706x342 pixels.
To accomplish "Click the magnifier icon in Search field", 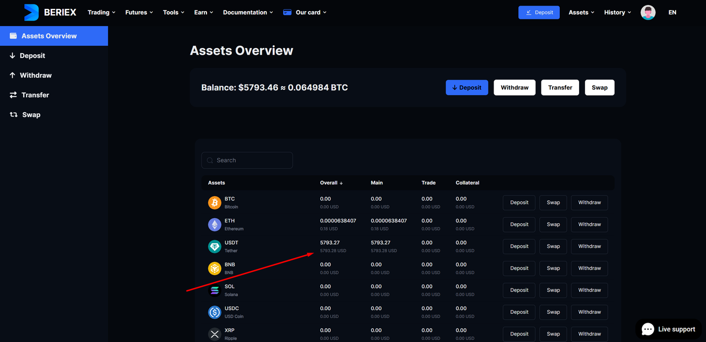I will click(210, 160).
